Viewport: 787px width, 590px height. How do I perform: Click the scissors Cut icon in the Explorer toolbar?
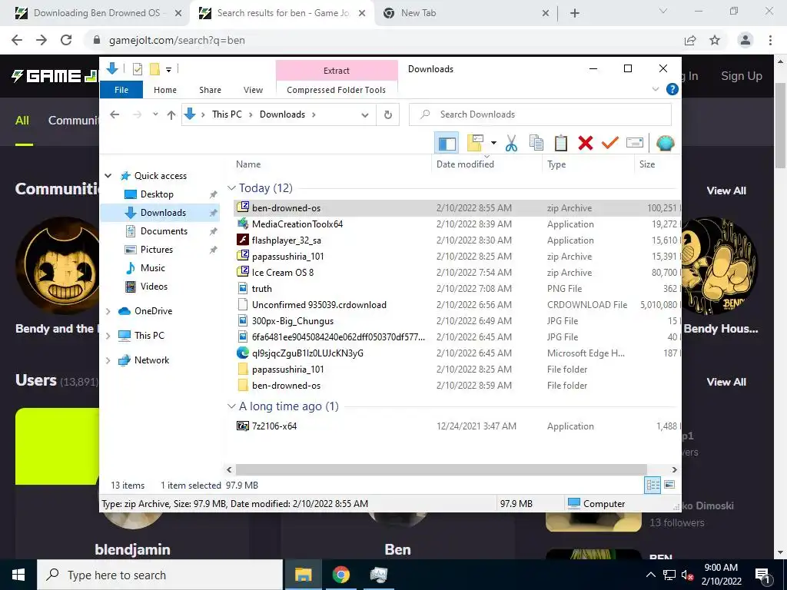[511, 144]
